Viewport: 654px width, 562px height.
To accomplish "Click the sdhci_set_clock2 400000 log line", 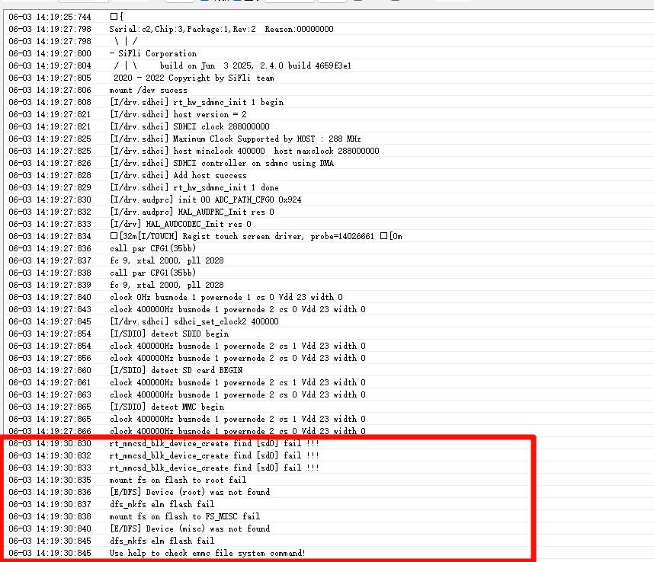I will pos(194,321).
